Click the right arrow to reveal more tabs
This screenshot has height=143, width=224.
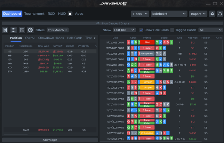click(95, 38)
